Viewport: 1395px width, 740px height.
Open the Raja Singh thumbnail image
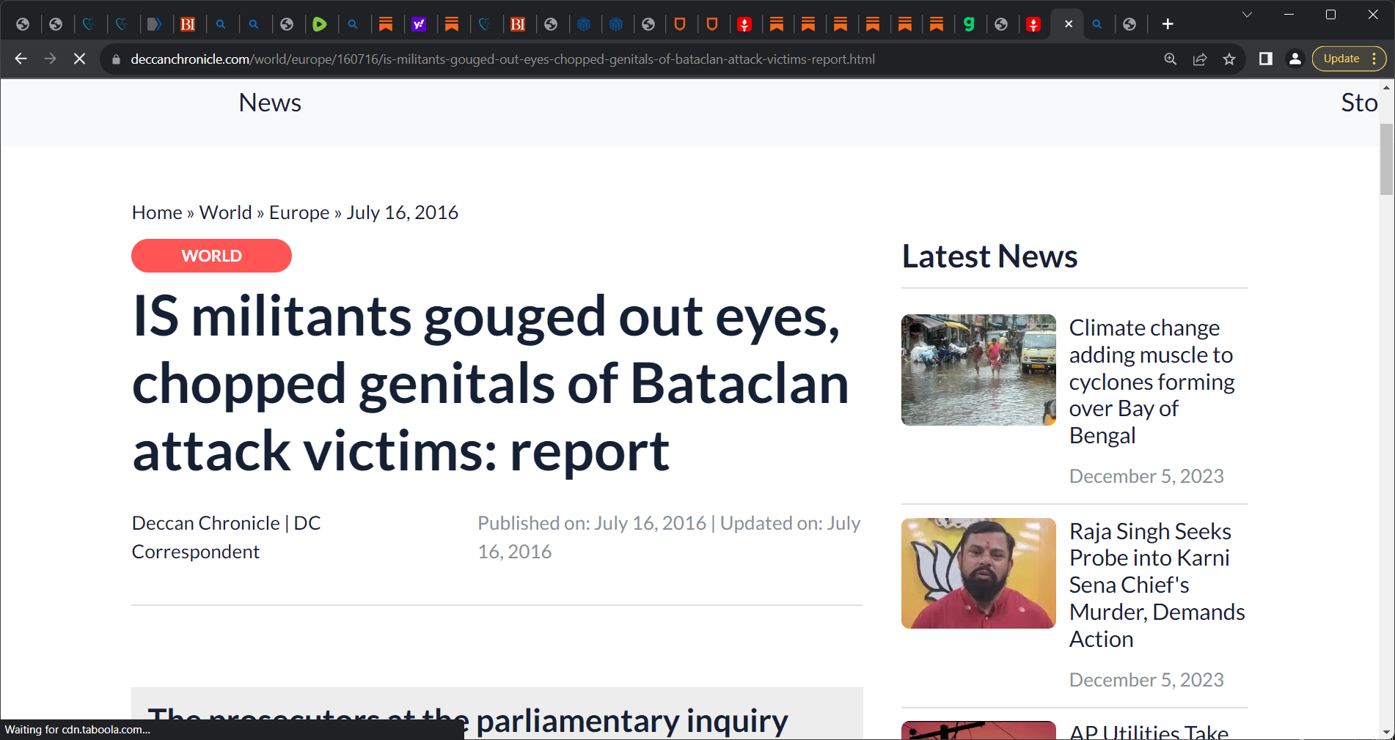click(978, 573)
